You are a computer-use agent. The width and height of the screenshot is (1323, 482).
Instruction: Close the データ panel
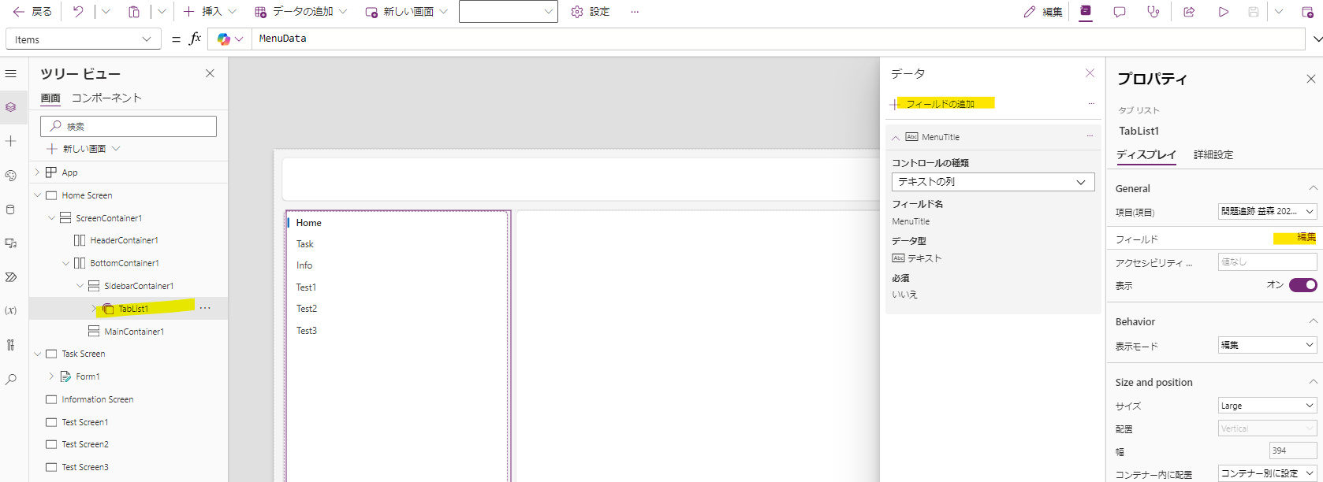pos(1090,73)
